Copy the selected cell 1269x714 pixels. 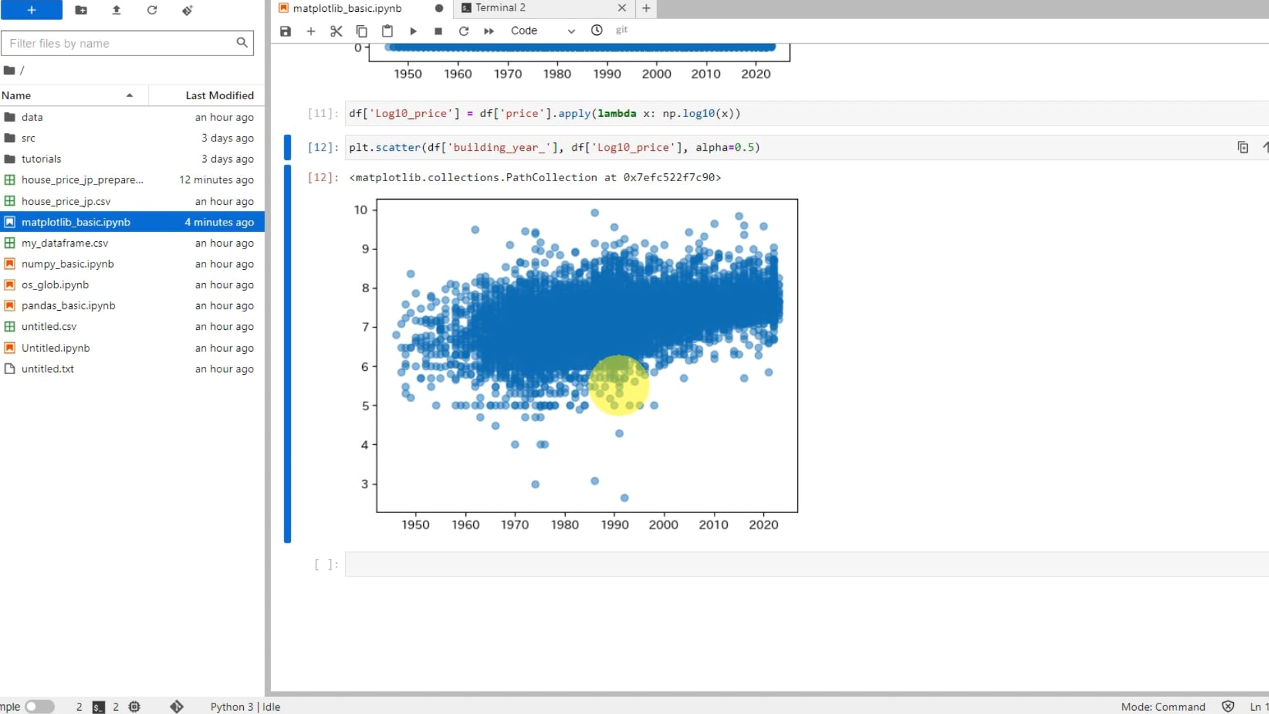tap(362, 31)
